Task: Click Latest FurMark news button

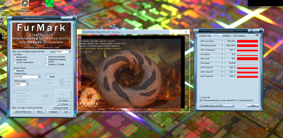Action: [x=23, y=112]
